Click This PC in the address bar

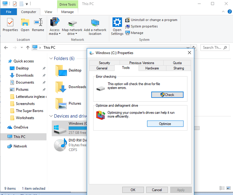(49, 48)
